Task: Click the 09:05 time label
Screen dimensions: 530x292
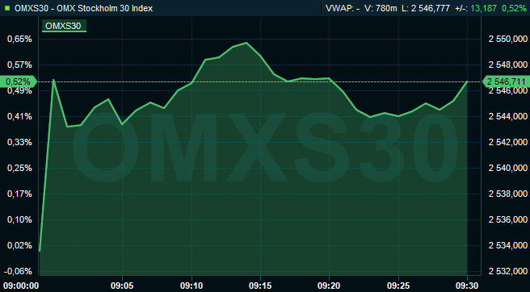Action: [x=122, y=286]
